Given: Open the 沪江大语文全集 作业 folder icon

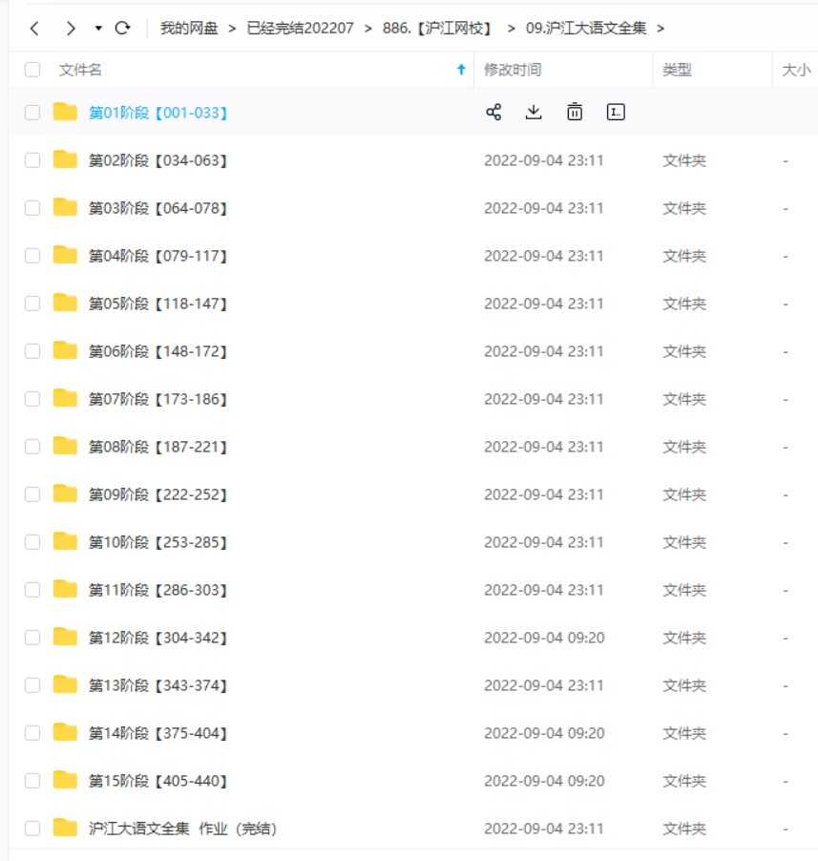Looking at the screenshot, I should [65, 828].
